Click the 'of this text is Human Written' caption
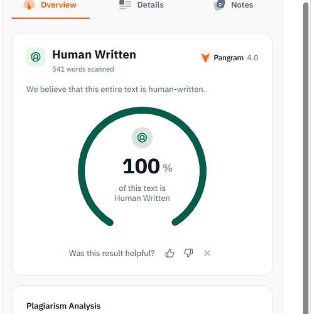312x314 pixels. point(142,193)
